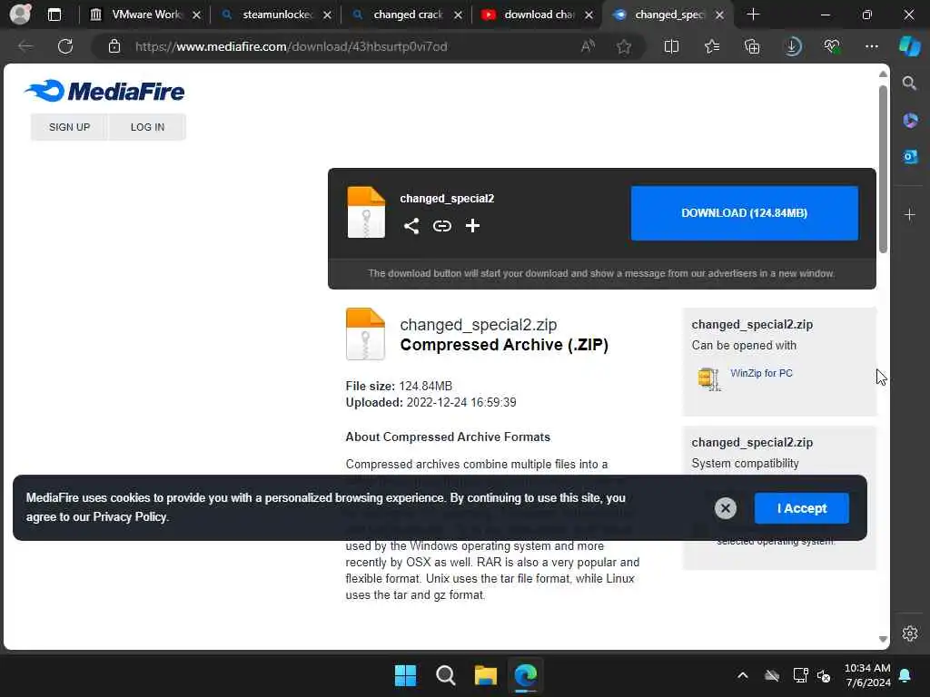Open taskbar Search

(x=445, y=675)
